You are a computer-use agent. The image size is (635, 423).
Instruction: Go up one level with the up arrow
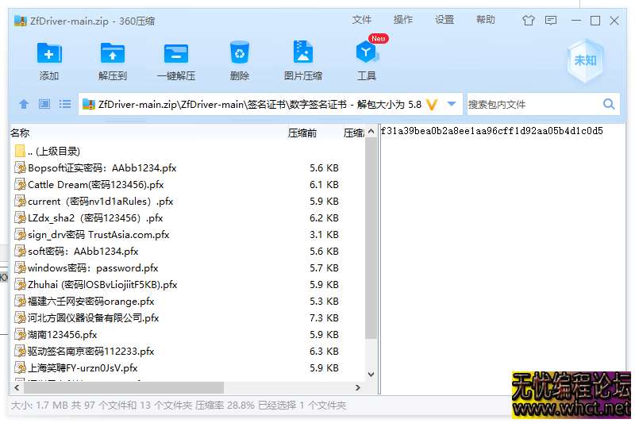coord(24,104)
